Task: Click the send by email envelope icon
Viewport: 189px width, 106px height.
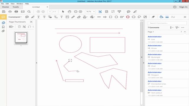Action: tap(23, 11)
